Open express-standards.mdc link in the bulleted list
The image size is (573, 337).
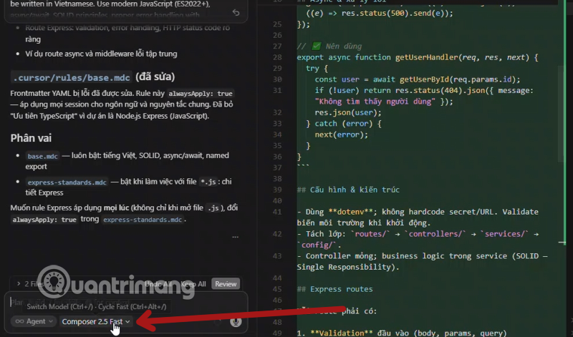[x=67, y=182]
